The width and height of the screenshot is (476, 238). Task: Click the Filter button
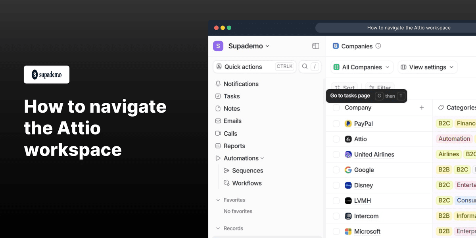click(380, 88)
